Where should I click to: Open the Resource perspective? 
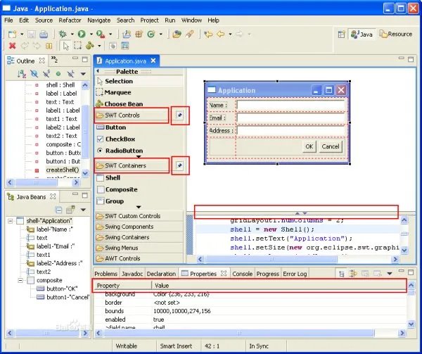pyautogui.click(x=395, y=34)
